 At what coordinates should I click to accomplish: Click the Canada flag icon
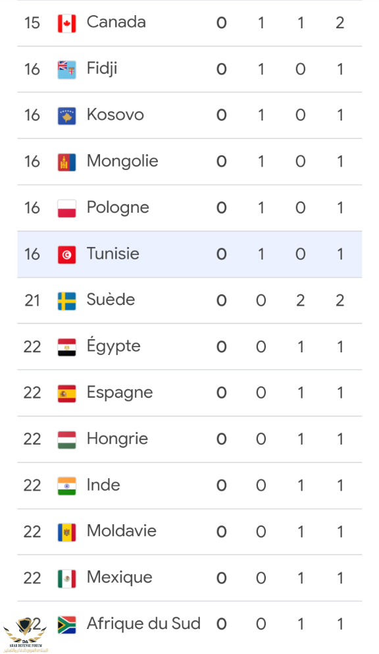point(66,23)
